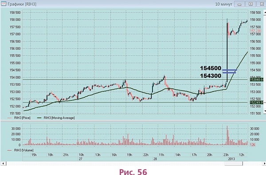
Task: Select the RIH3 [Volume] legend entry
Action: [20, 150]
